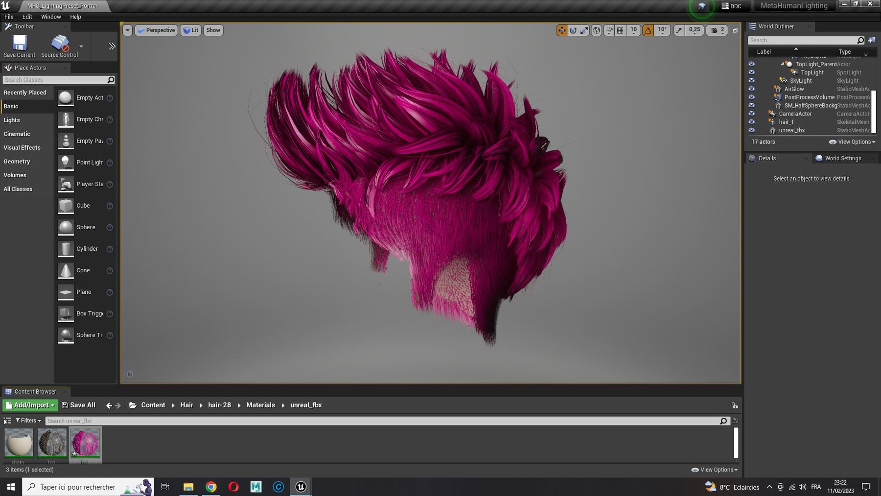
Task: Collapse the TopLight_ParentActor tree node
Action: point(782,64)
